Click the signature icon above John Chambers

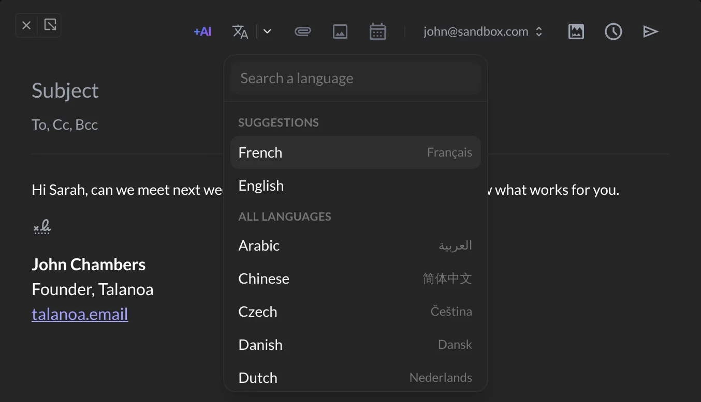click(x=42, y=227)
